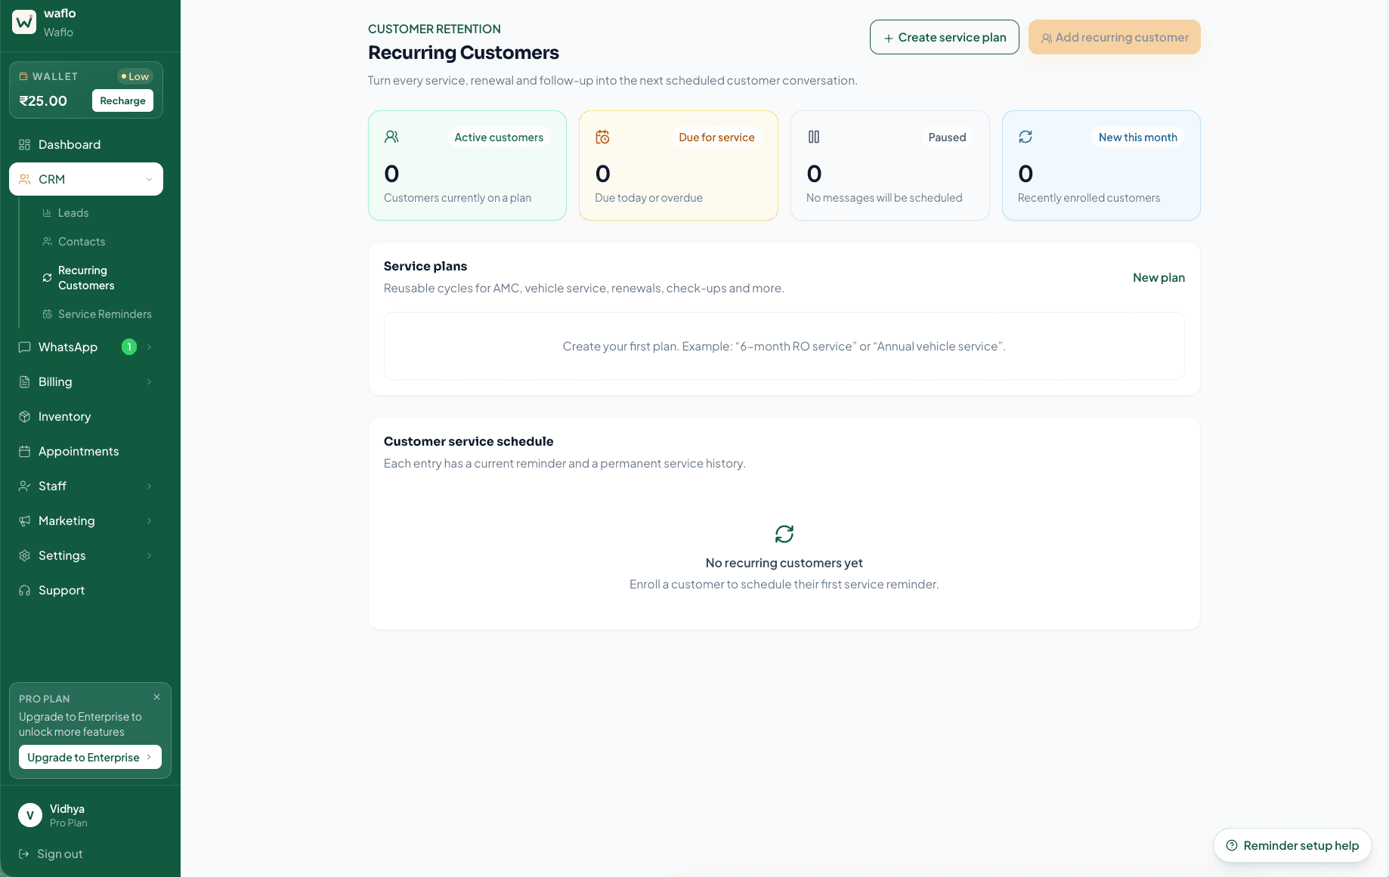Image resolution: width=1389 pixels, height=877 pixels.
Task: Click the V user avatar
Action: click(30, 815)
